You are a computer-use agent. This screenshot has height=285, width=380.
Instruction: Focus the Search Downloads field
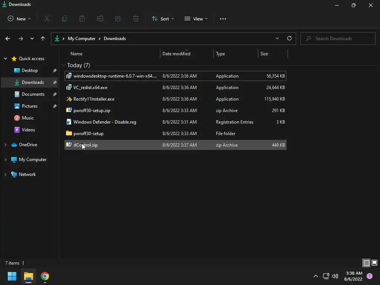click(338, 39)
